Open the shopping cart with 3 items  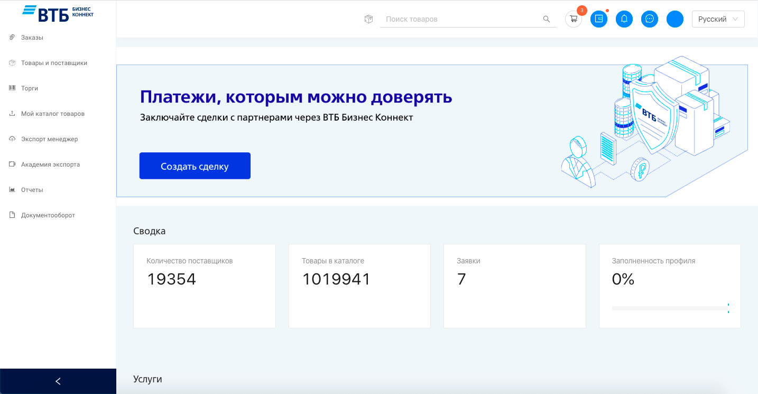[574, 19]
